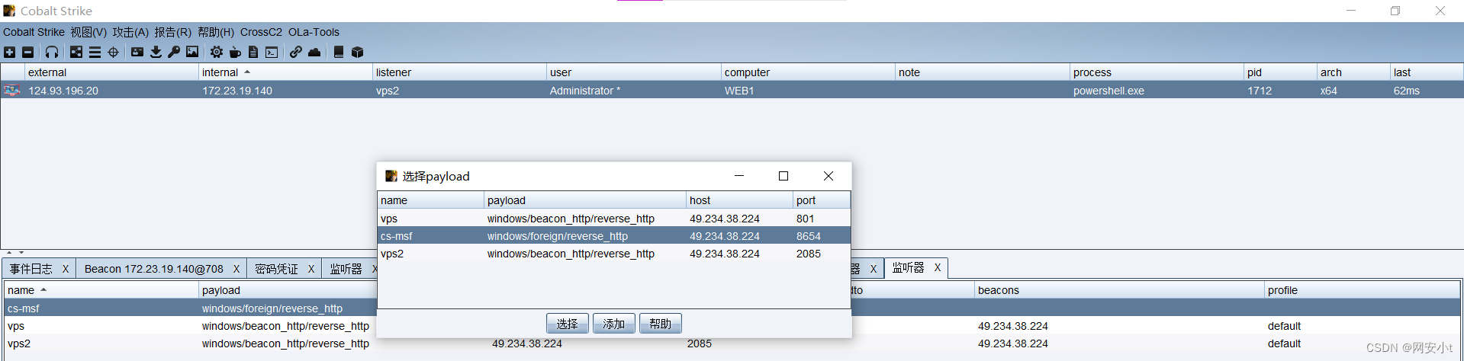
Task: Click the chain link host file icon
Action: [x=296, y=52]
